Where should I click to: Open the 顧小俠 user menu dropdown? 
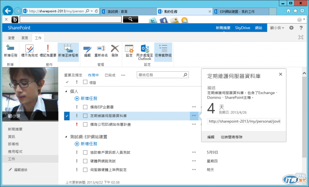(277, 28)
